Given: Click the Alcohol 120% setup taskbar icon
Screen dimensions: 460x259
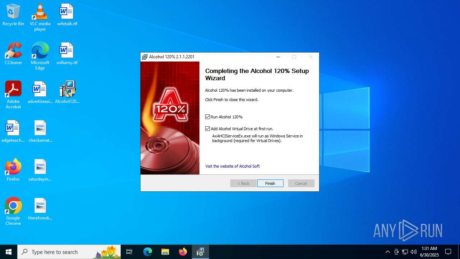Looking at the screenshot, I should (200, 252).
